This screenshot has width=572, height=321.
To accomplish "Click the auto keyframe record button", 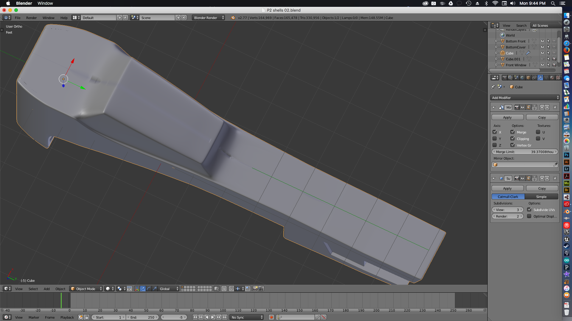I will [271, 317].
